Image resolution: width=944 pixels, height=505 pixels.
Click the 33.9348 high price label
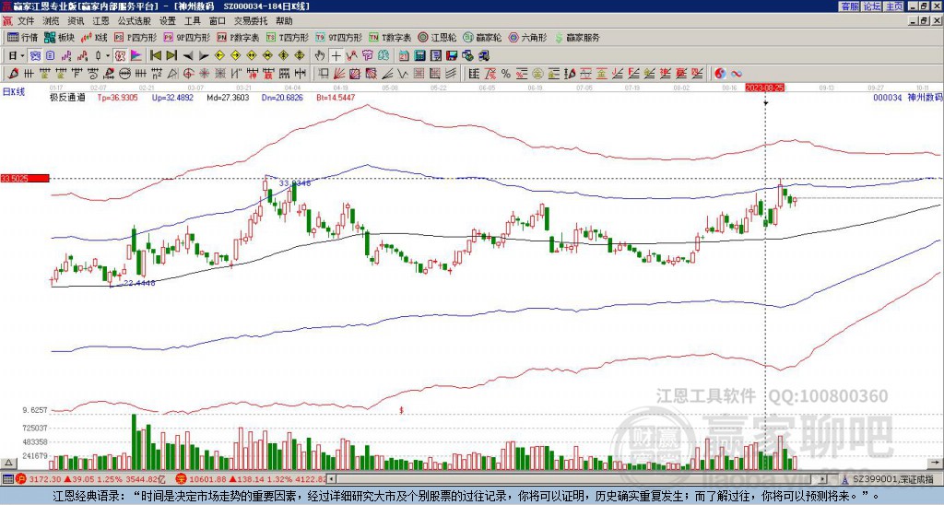point(295,183)
